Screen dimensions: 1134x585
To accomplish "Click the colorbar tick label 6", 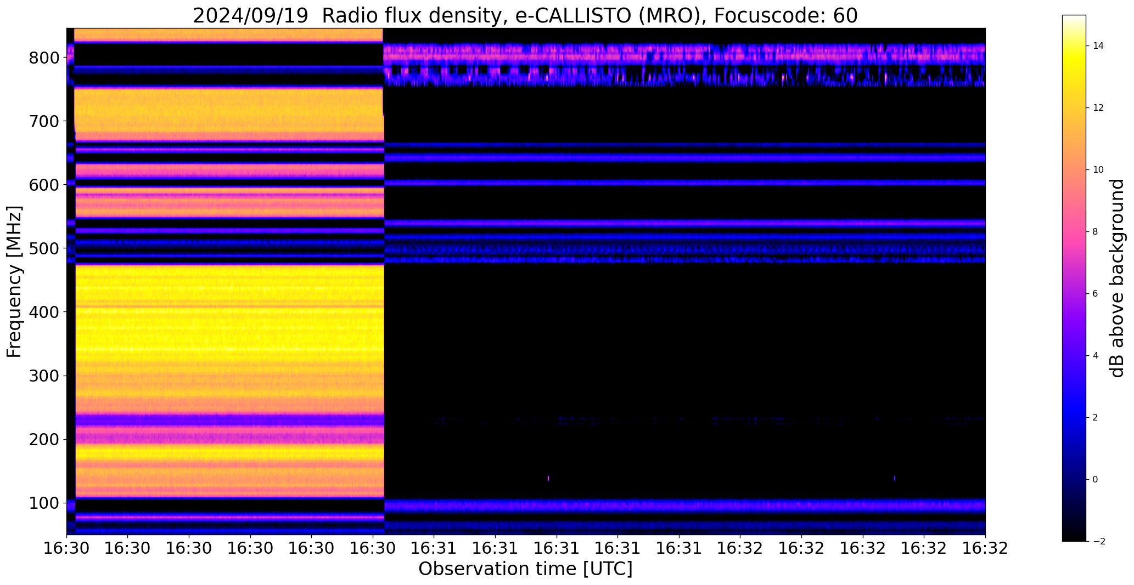I will 1096,294.
